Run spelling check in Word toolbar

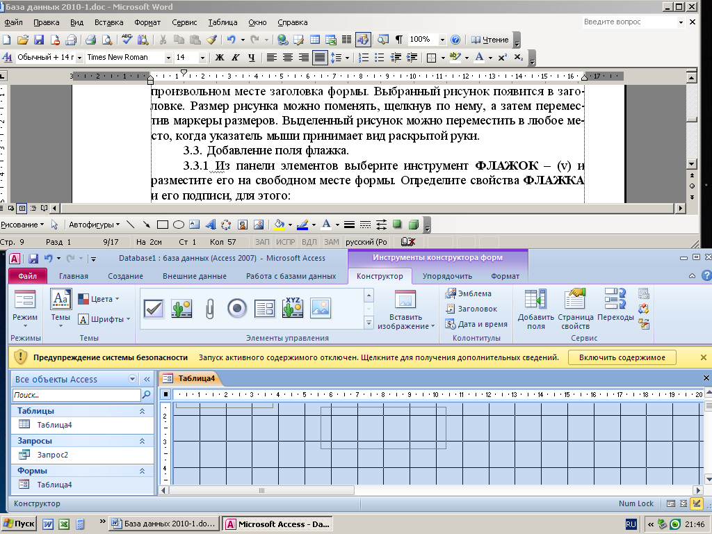pyautogui.click(x=127, y=40)
